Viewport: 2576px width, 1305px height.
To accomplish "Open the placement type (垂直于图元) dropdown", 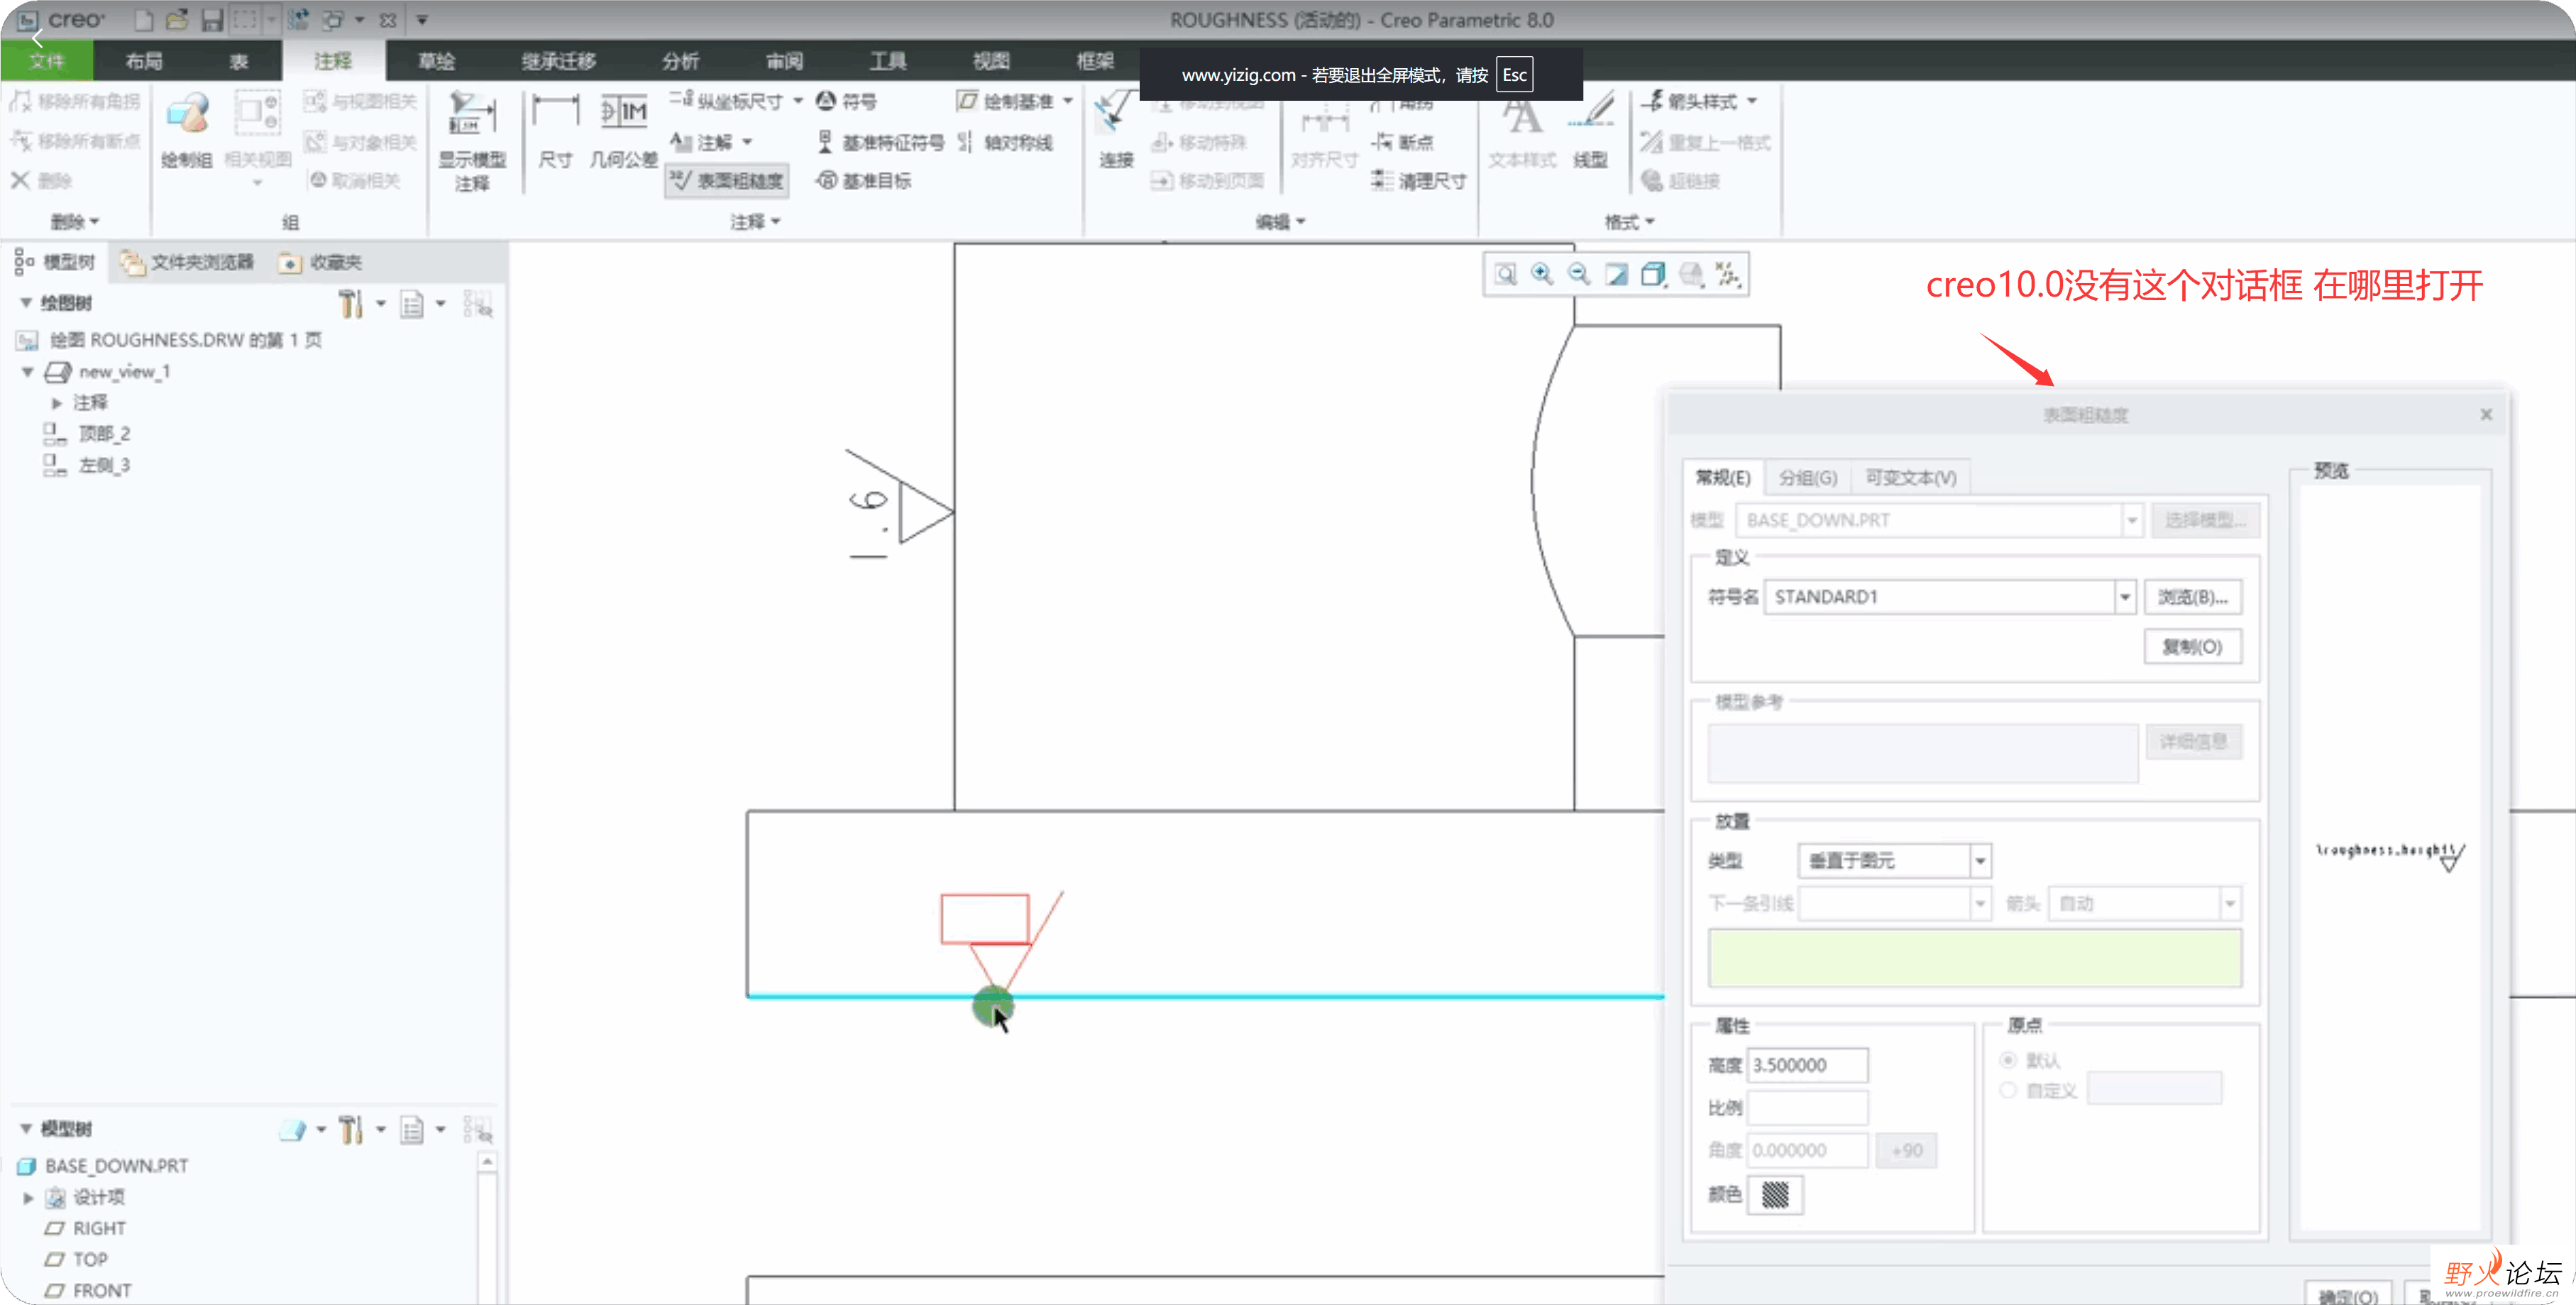I will (1980, 861).
